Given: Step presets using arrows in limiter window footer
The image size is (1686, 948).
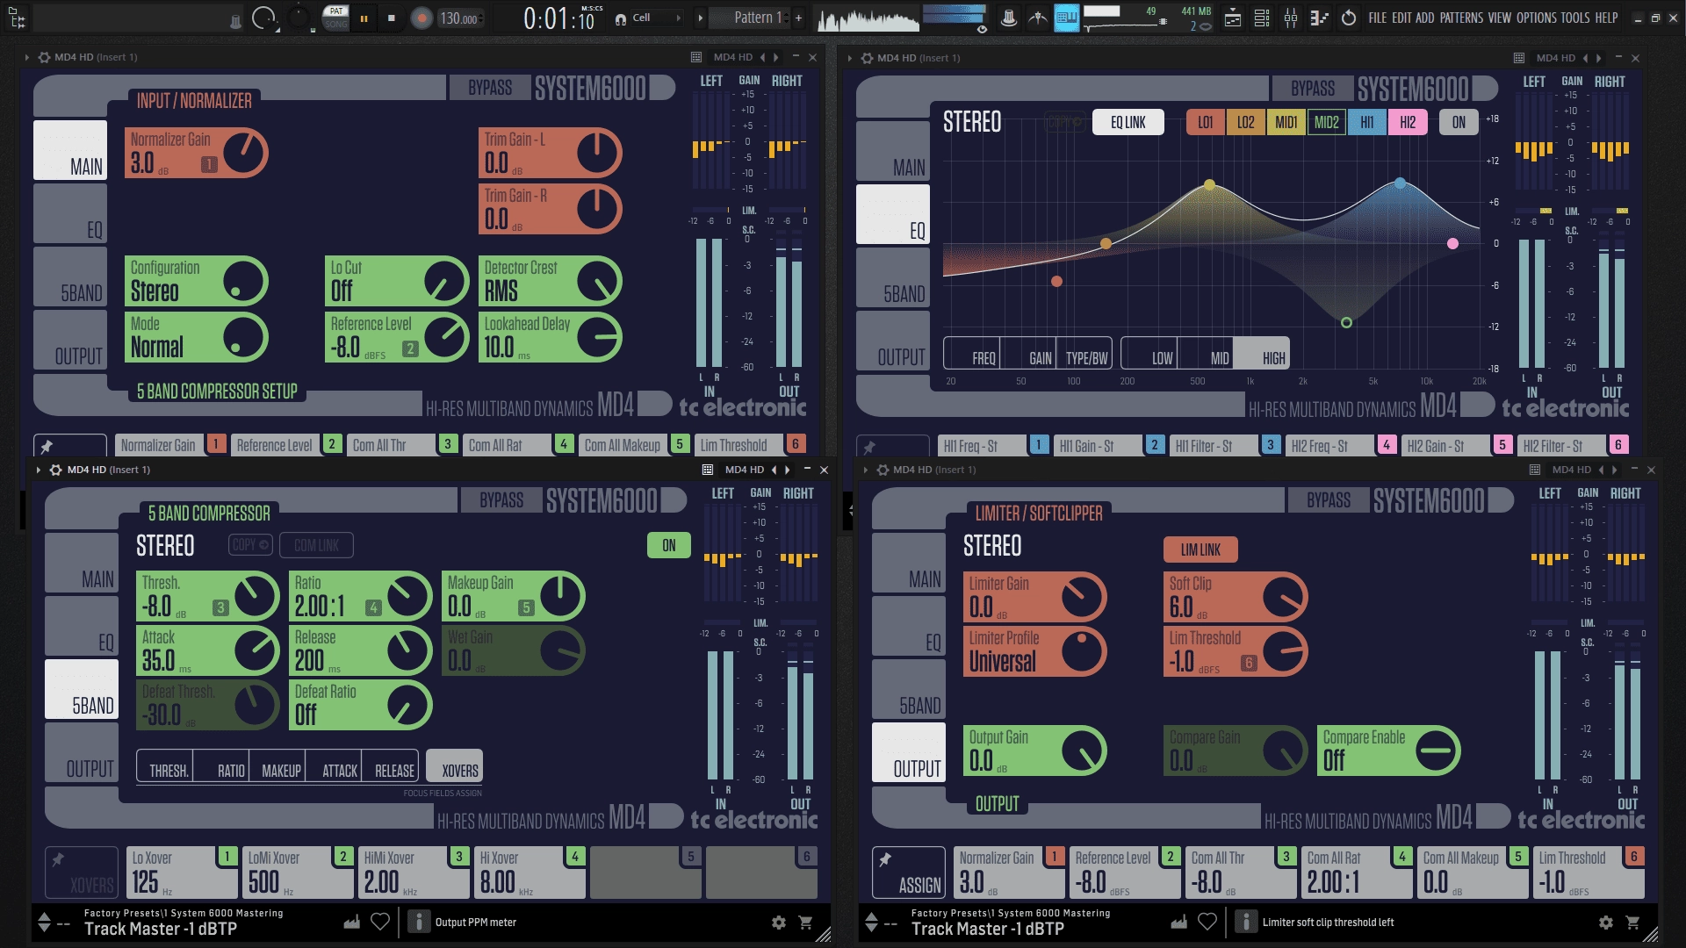Looking at the screenshot, I should click(871, 922).
